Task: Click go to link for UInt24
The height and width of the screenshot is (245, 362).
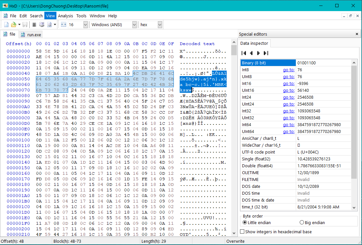Action: tap(289, 104)
